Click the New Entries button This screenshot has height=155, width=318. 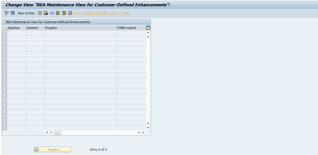(26, 13)
